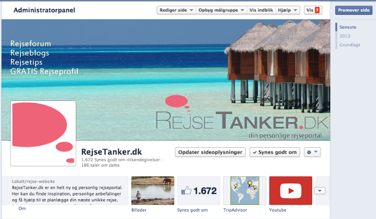376x219 pixels.
Task: Select Seneste in the timeline
Action: pos(348,27)
